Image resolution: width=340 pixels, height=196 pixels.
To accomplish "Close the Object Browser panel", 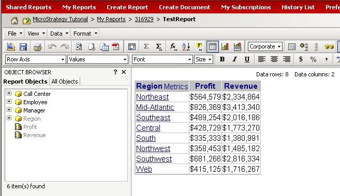I will tap(124, 72).
